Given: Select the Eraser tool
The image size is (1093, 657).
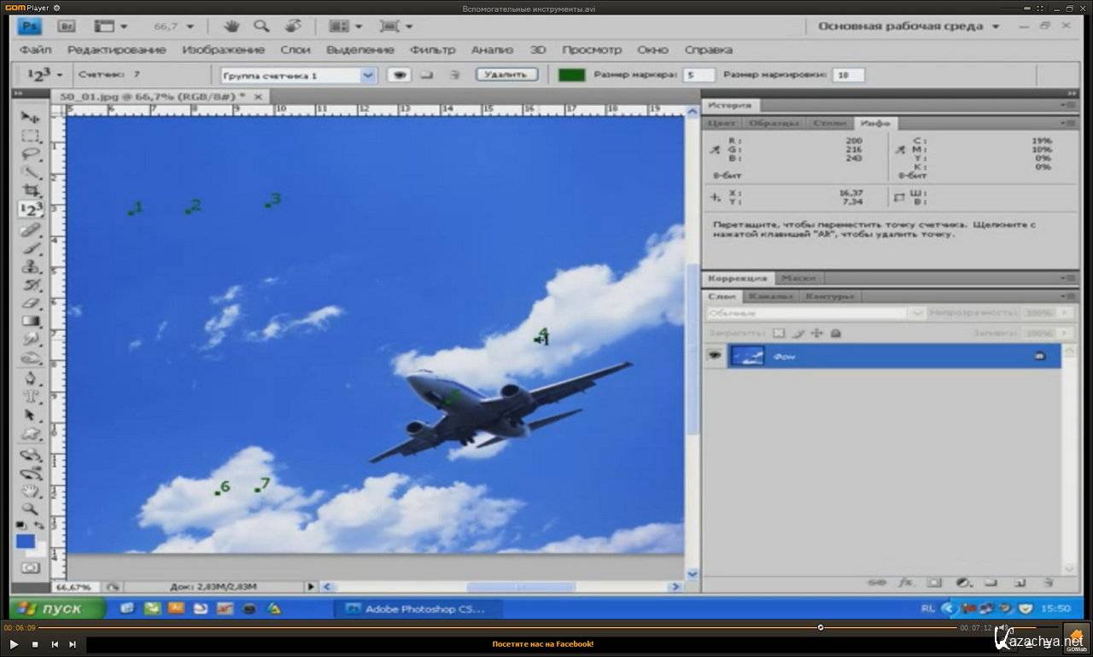Looking at the screenshot, I should pos(31,303).
